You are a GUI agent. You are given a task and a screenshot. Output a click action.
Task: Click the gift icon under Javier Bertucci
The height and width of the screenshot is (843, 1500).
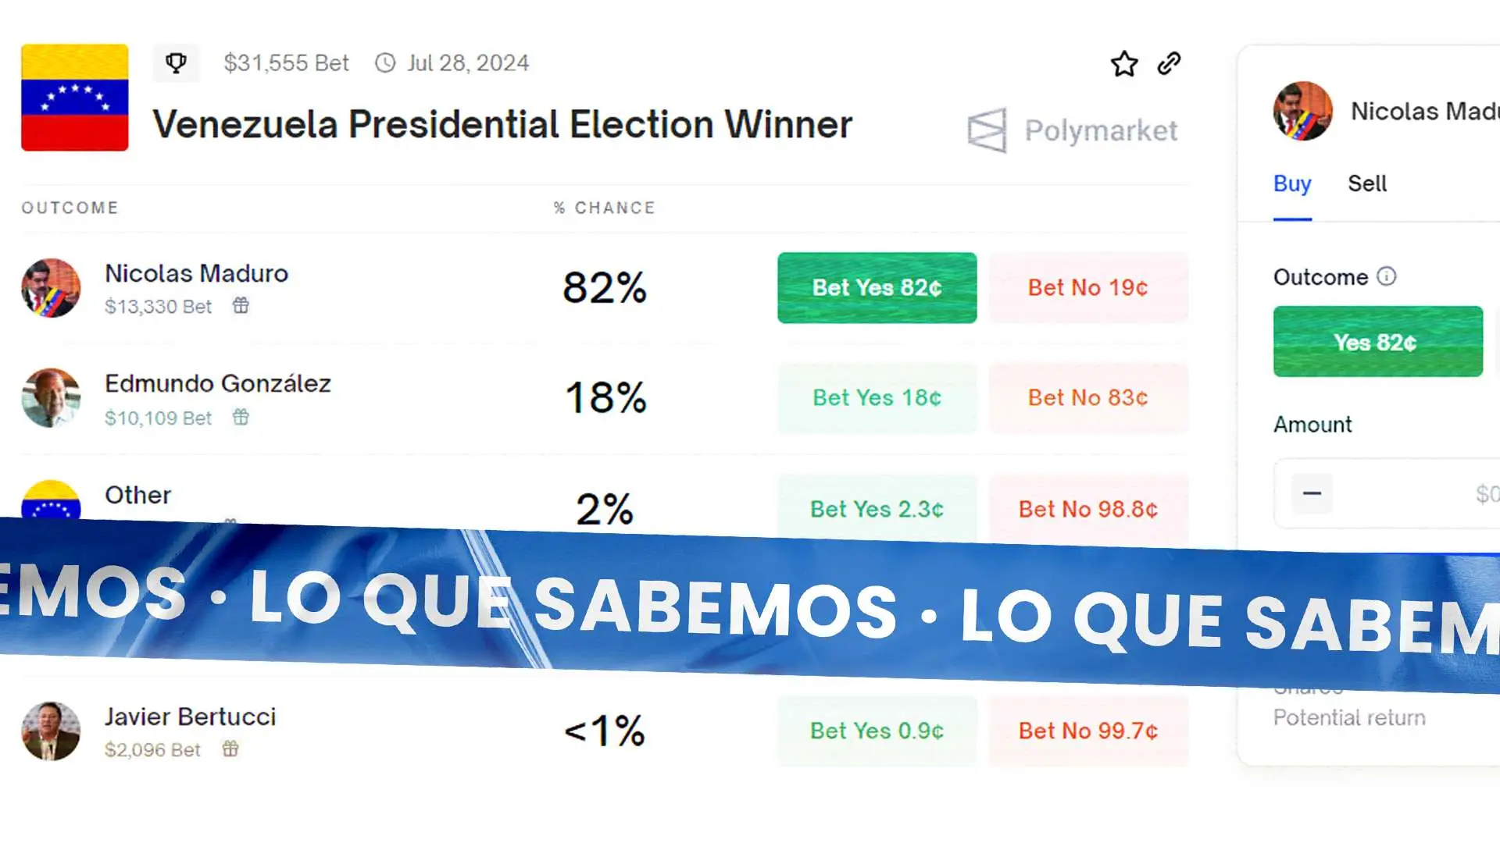230,749
